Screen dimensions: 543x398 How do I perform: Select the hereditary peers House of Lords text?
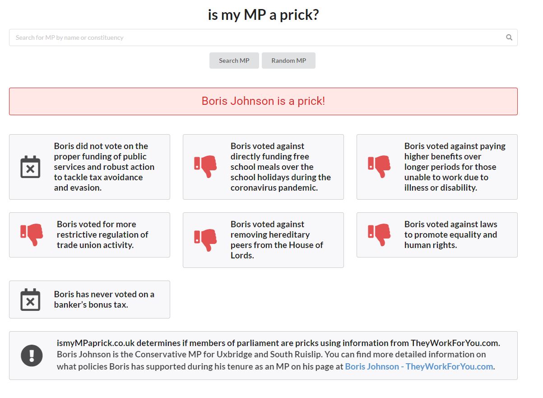pos(277,240)
